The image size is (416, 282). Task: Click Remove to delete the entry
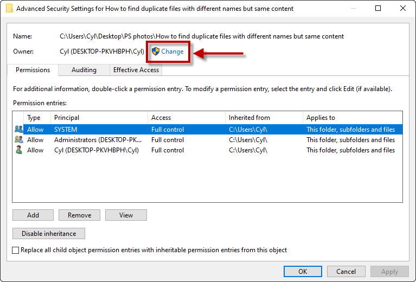coord(79,215)
